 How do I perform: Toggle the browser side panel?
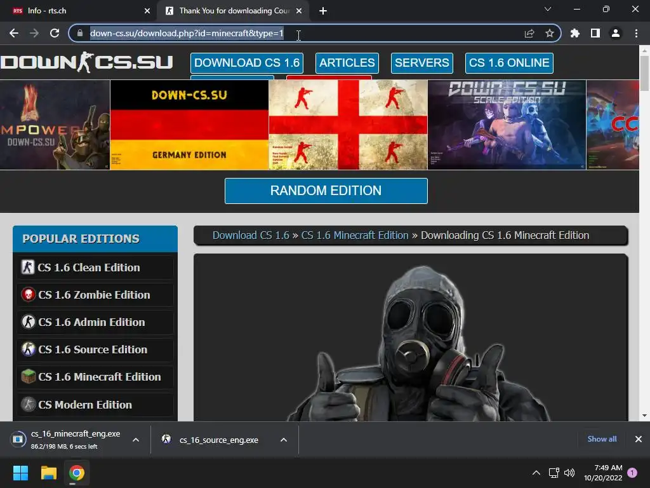tap(595, 33)
